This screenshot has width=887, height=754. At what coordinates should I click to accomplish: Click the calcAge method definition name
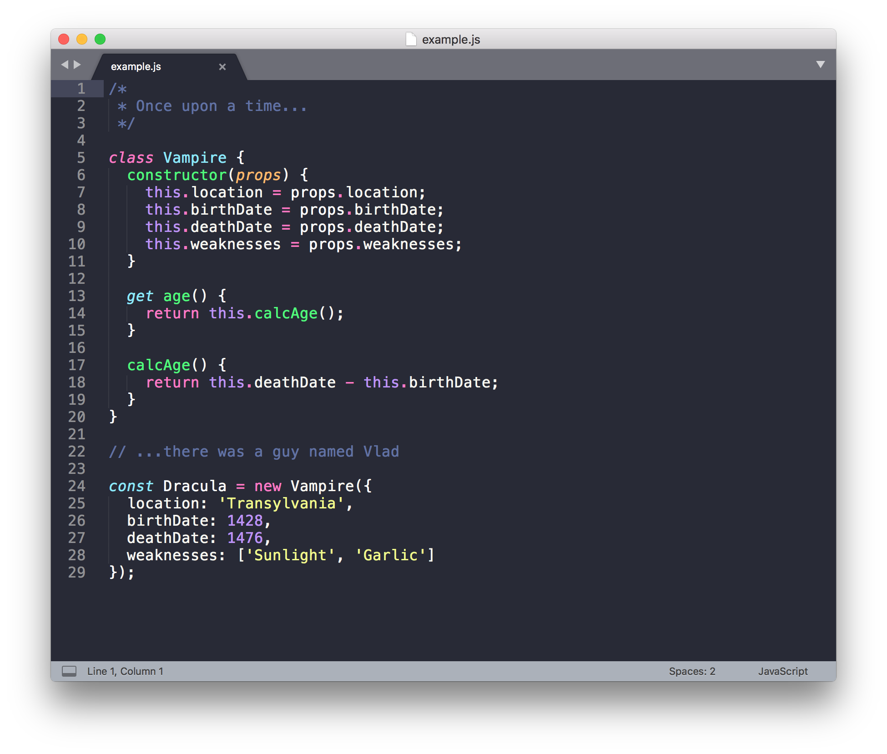[158, 365]
